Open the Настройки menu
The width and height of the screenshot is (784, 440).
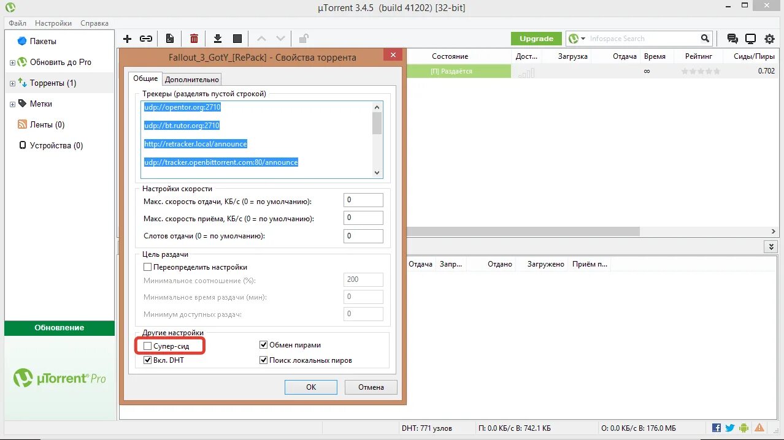click(53, 23)
